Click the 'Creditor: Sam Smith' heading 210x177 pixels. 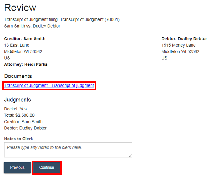coord(25,39)
